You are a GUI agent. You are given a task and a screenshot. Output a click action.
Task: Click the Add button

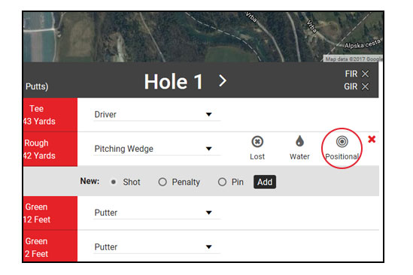[265, 182]
